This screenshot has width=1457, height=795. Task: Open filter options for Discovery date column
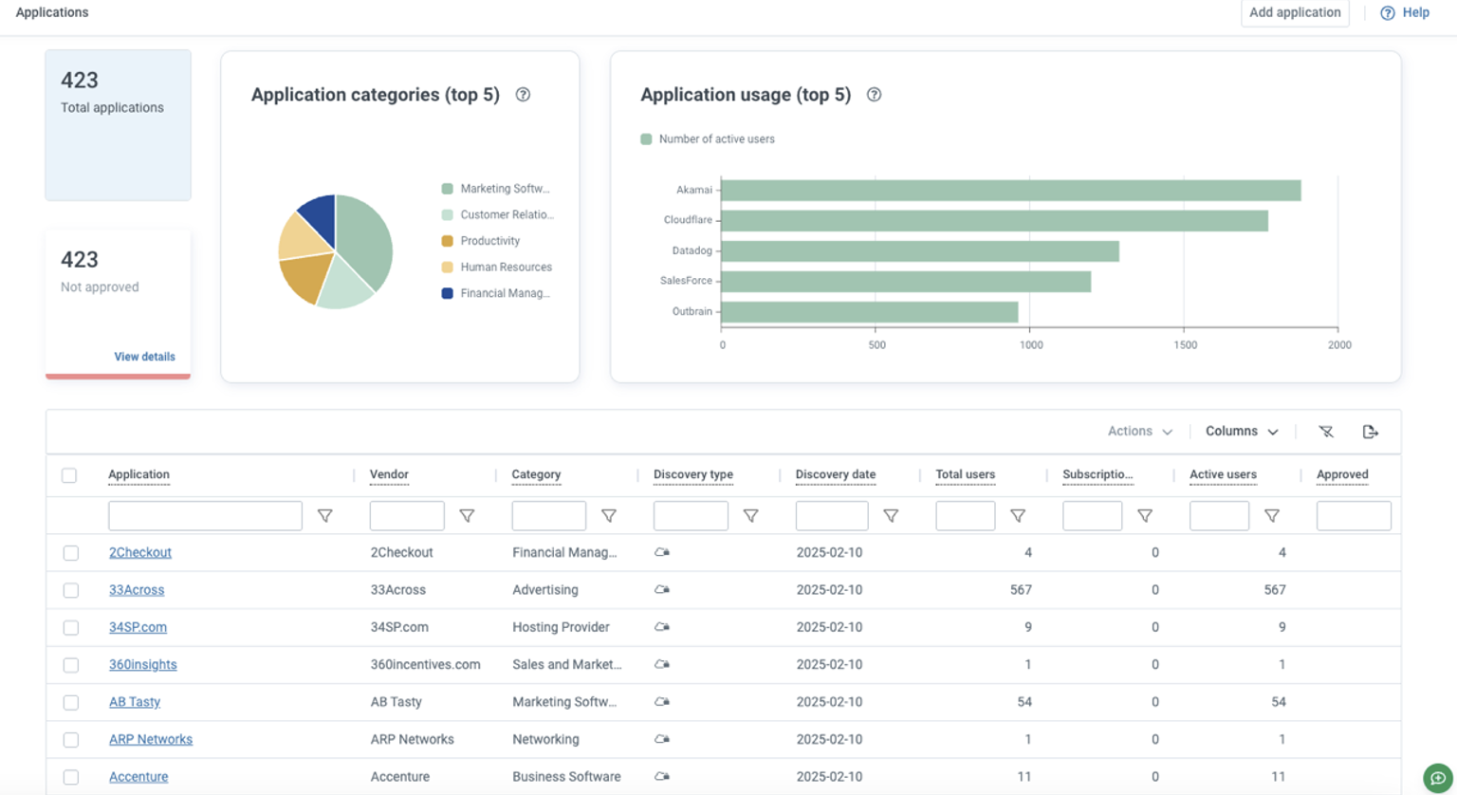[891, 516]
